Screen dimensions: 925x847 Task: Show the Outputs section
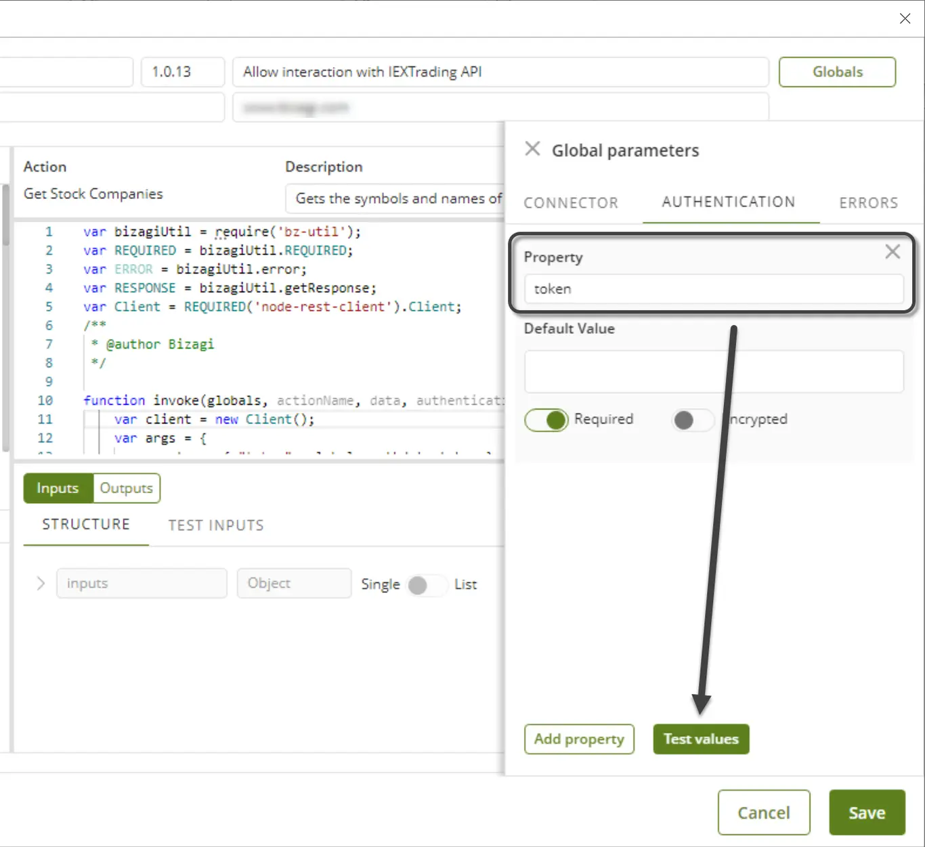(126, 488)
